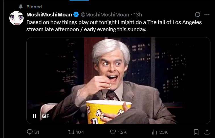Click the blue verified checkmark badge

pyautogui.click(x=76, y=14)
